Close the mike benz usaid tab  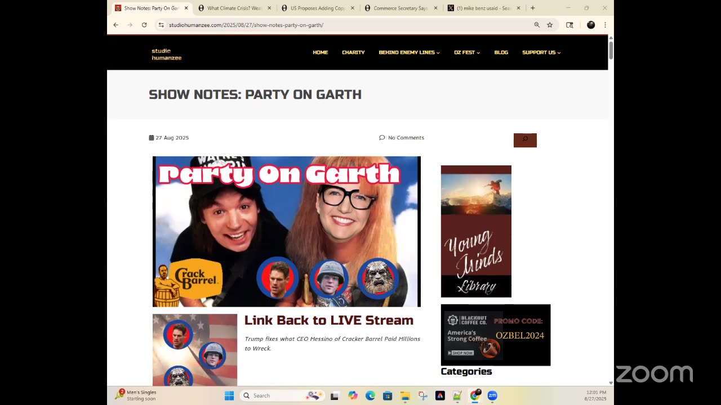519,8
